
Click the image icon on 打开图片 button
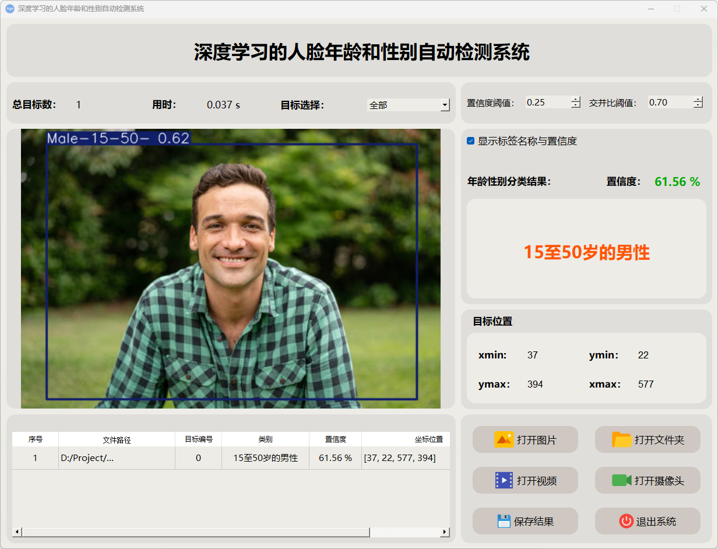click(504, 439)
